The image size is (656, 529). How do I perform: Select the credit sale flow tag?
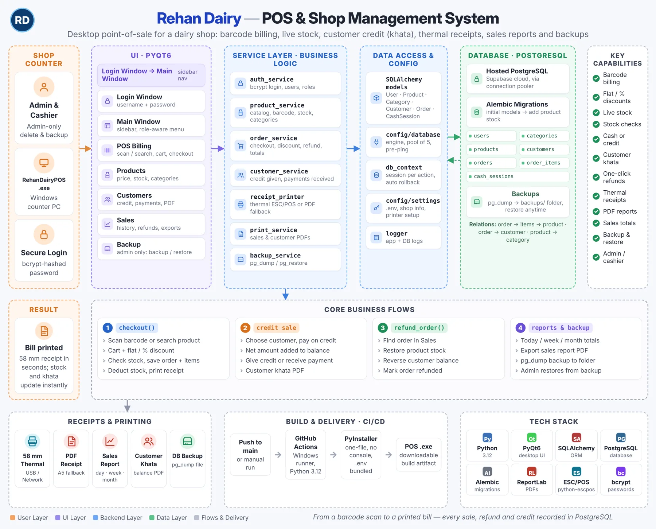click(276, 328)
